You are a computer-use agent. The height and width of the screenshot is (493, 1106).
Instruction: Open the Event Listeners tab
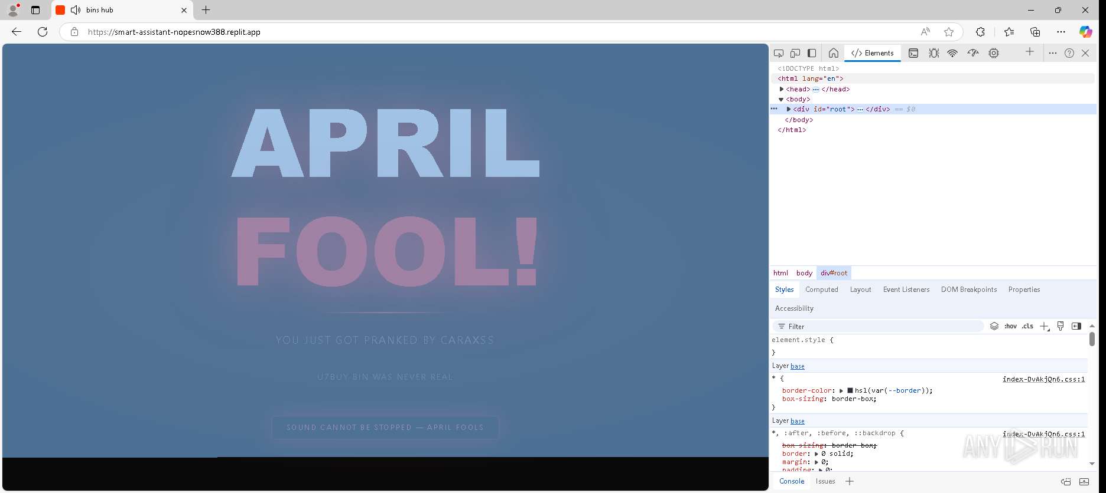[906, 290]
